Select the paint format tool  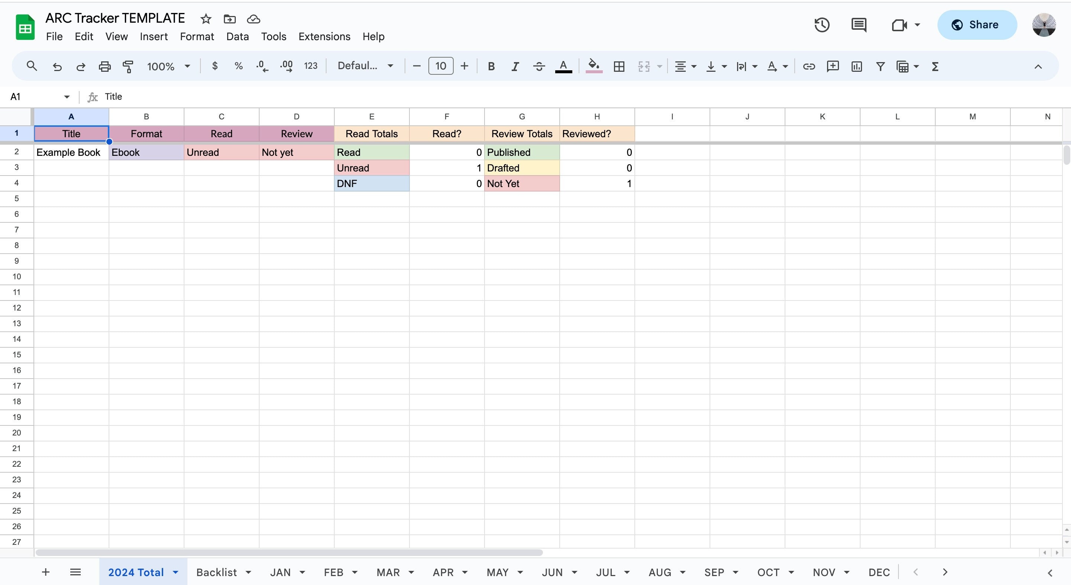[x=128, y=66]
